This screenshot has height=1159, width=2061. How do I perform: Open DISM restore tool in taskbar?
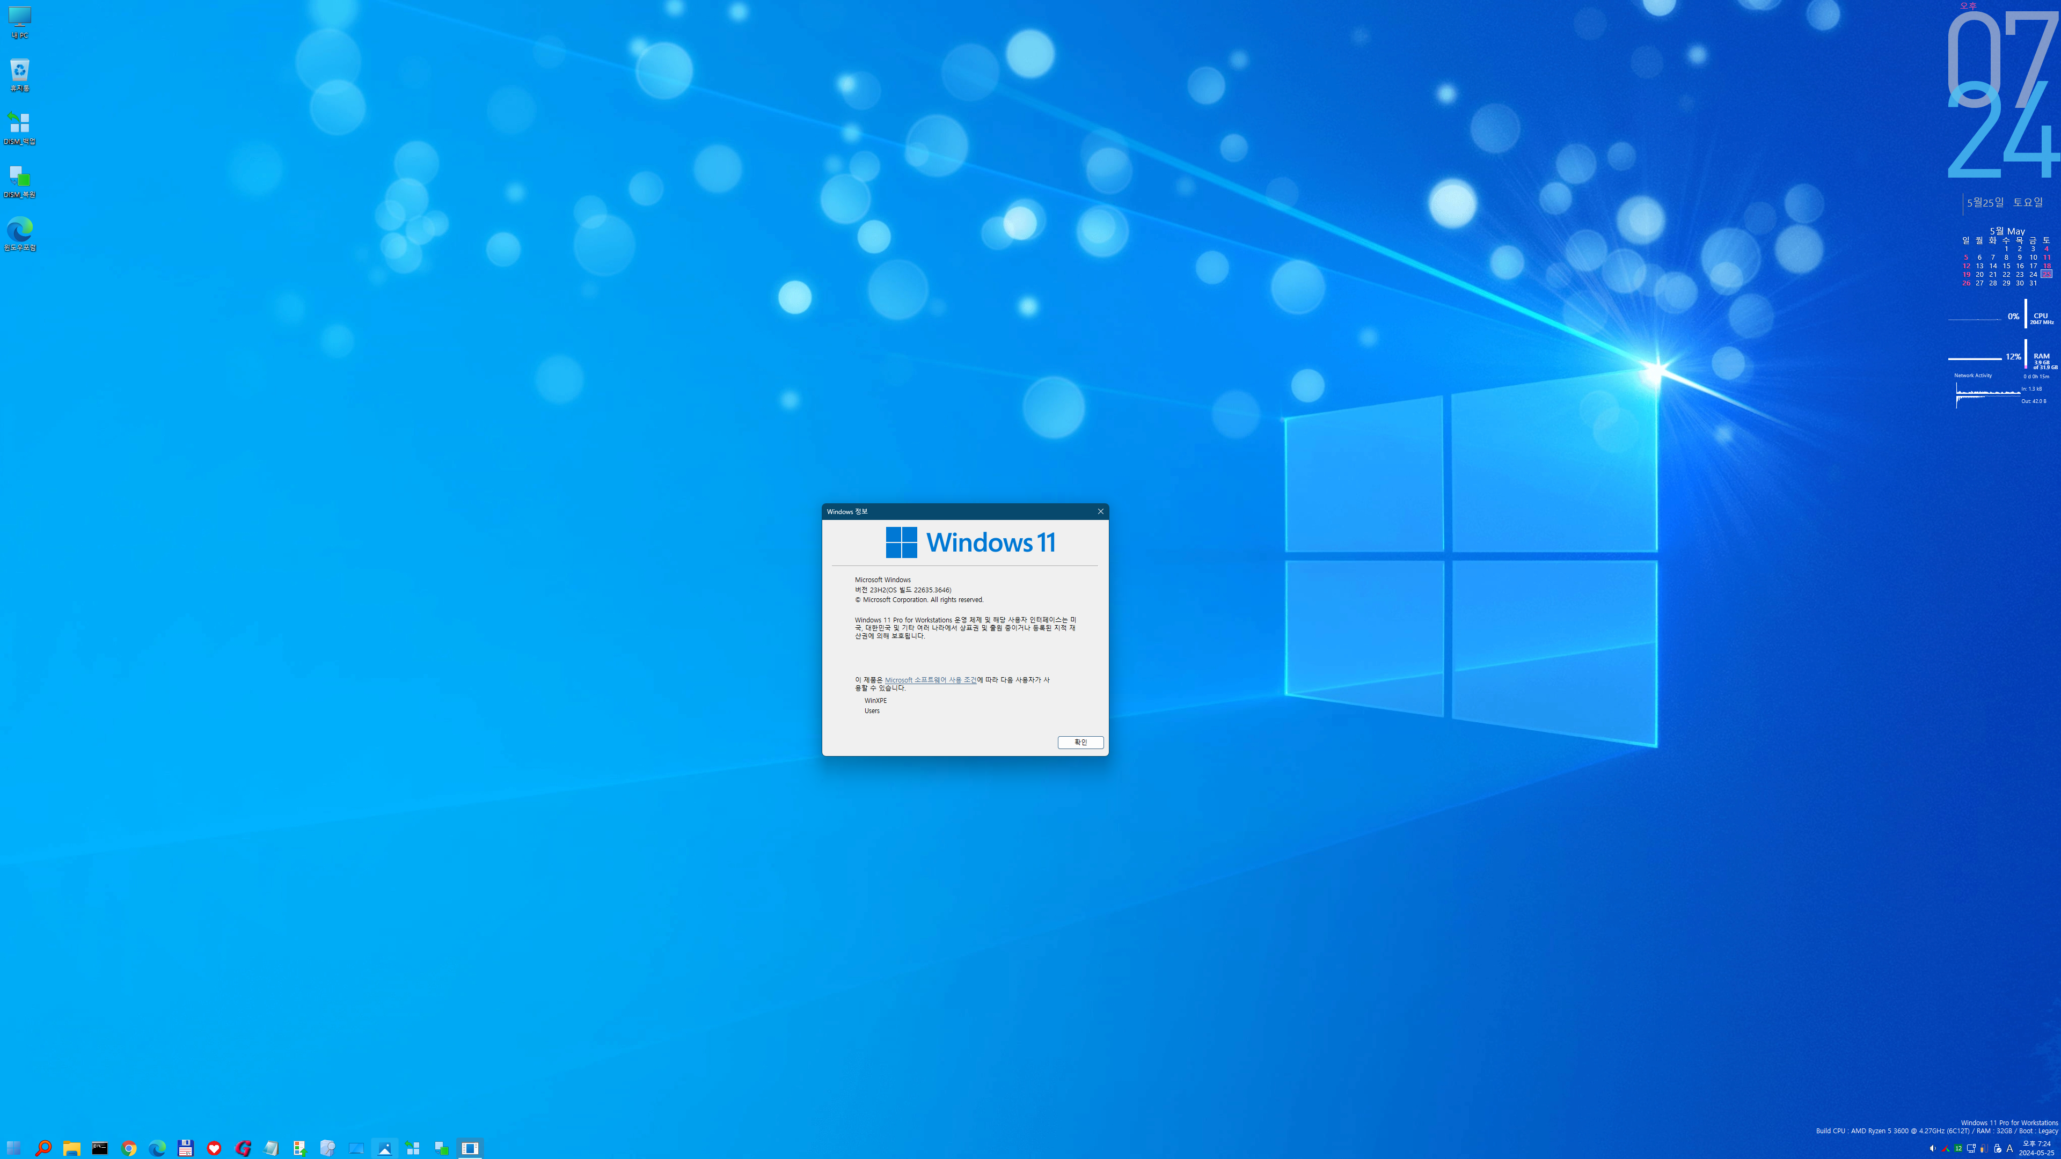click(x=442, y=1148)
